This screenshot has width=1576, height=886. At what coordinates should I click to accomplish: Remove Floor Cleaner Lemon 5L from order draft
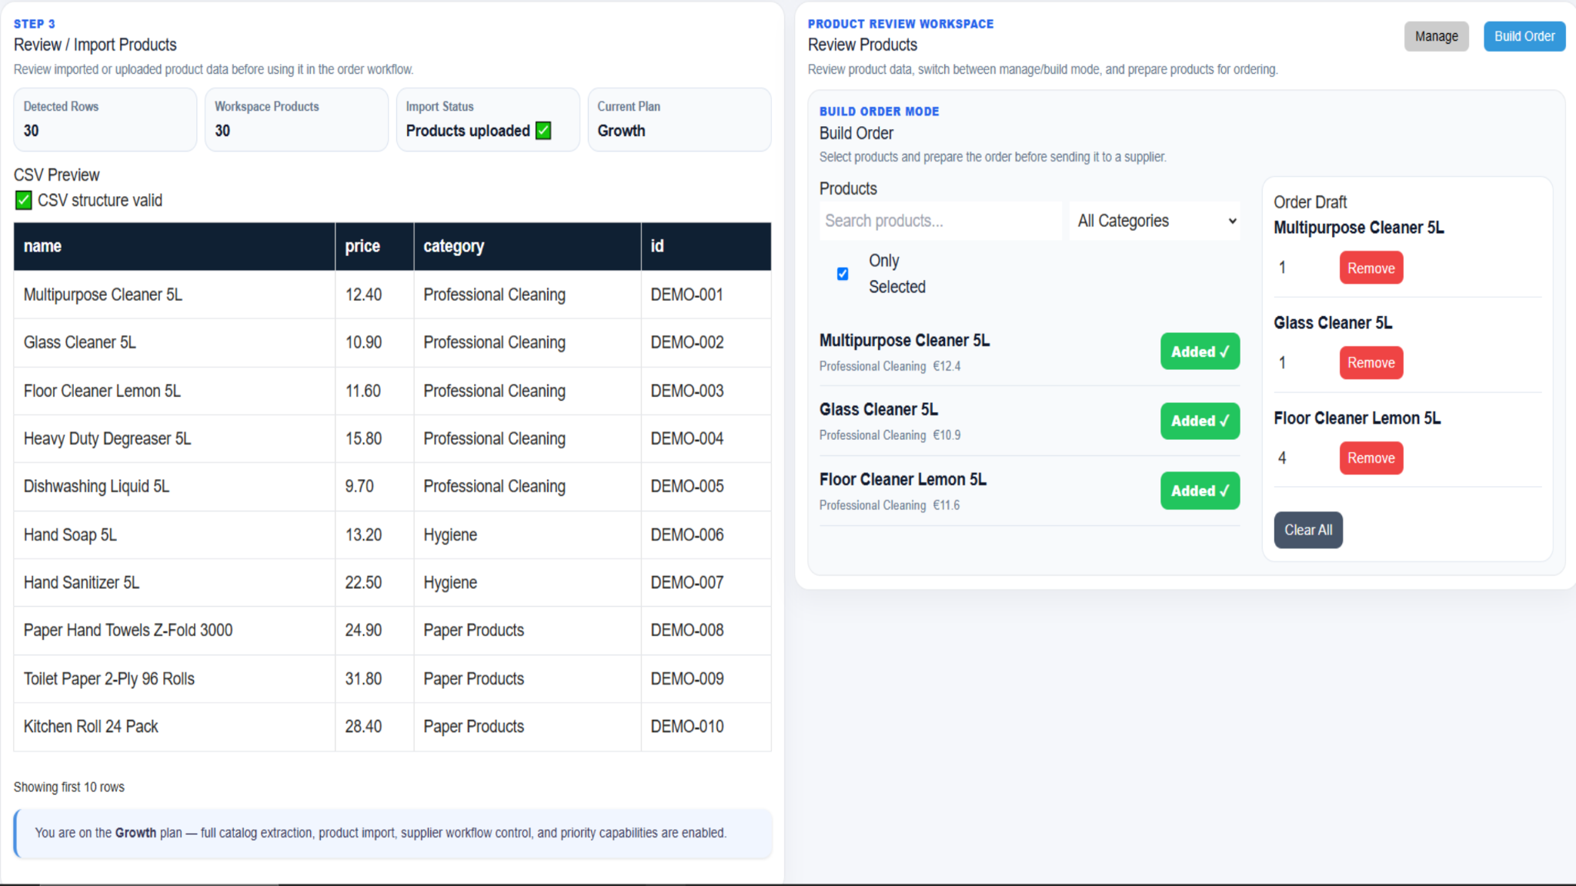(x=1371, y=458)
